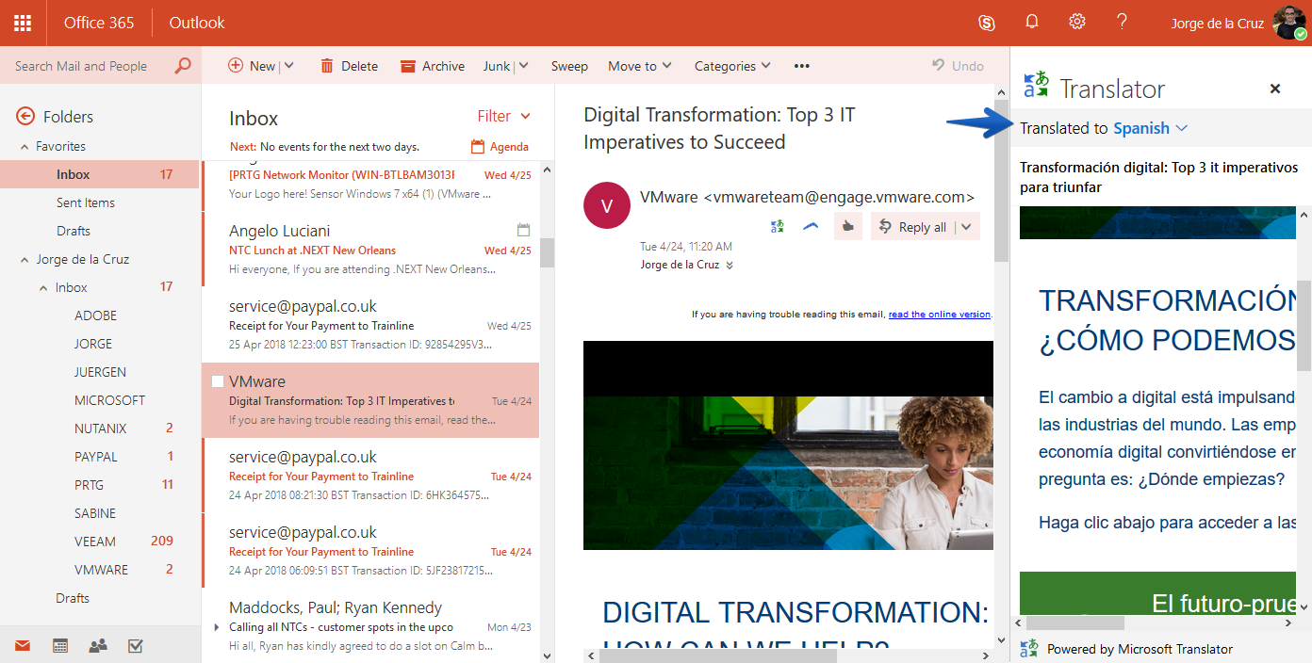Open the Categories menu
The width and height of the screenshot is (1312, 663).
732,66
